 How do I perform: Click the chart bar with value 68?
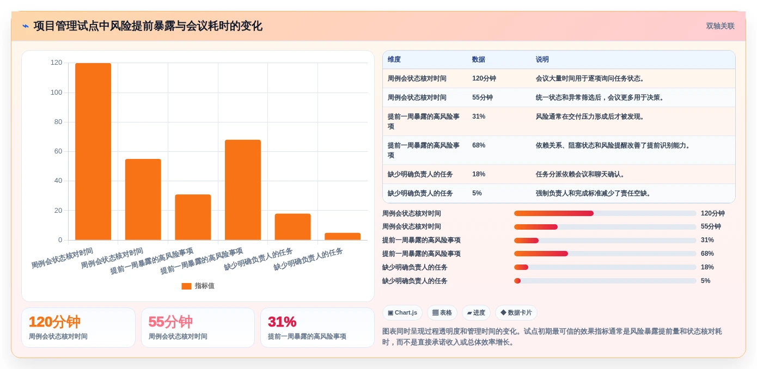point(243,190)
